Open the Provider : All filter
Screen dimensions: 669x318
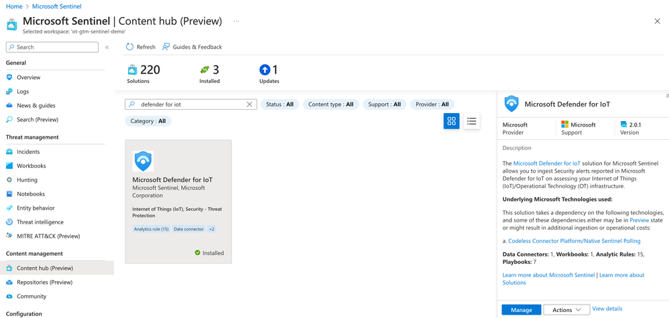[432, 104]
